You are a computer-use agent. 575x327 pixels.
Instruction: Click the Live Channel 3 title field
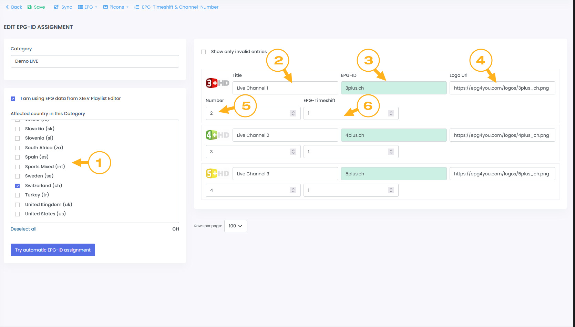point(285,174)
